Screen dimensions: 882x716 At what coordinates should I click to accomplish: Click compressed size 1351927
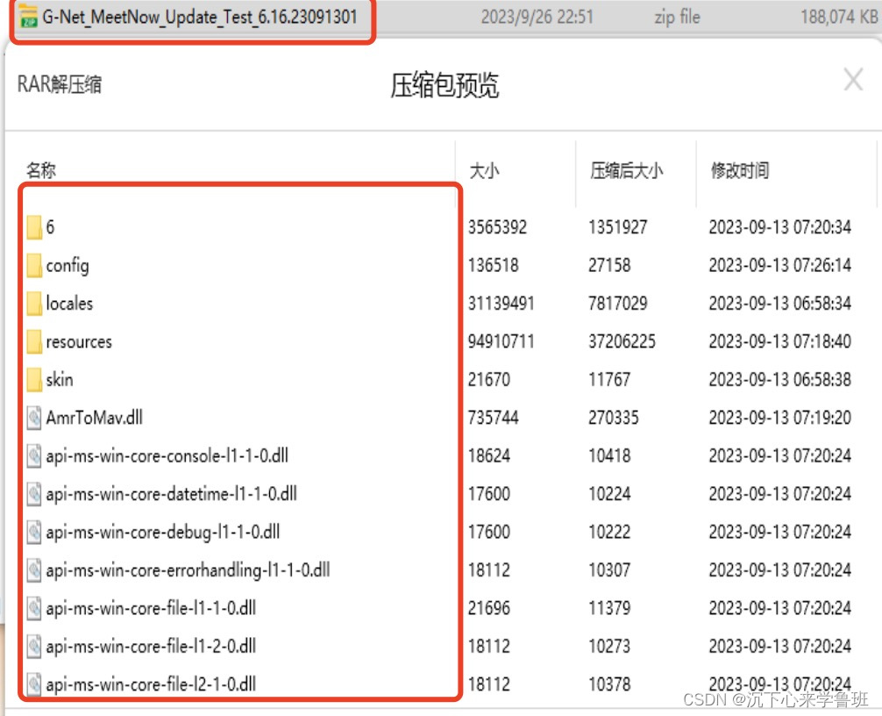[618, 227]
